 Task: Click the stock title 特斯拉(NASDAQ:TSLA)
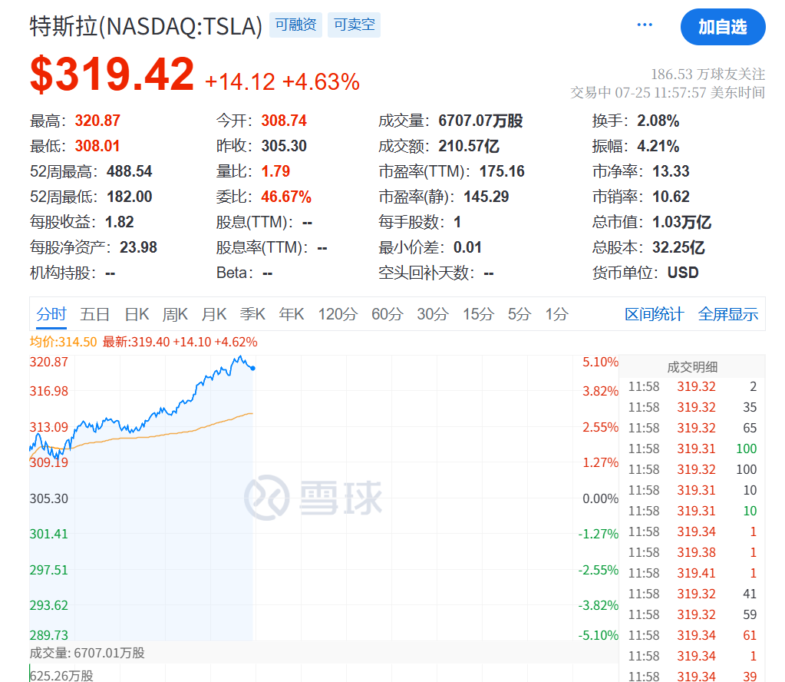[x=147, y=26]
